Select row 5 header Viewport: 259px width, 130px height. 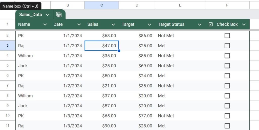[8, 66]
